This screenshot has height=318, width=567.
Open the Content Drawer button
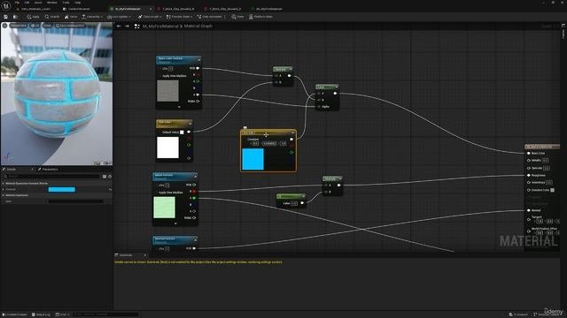(15, 314)
